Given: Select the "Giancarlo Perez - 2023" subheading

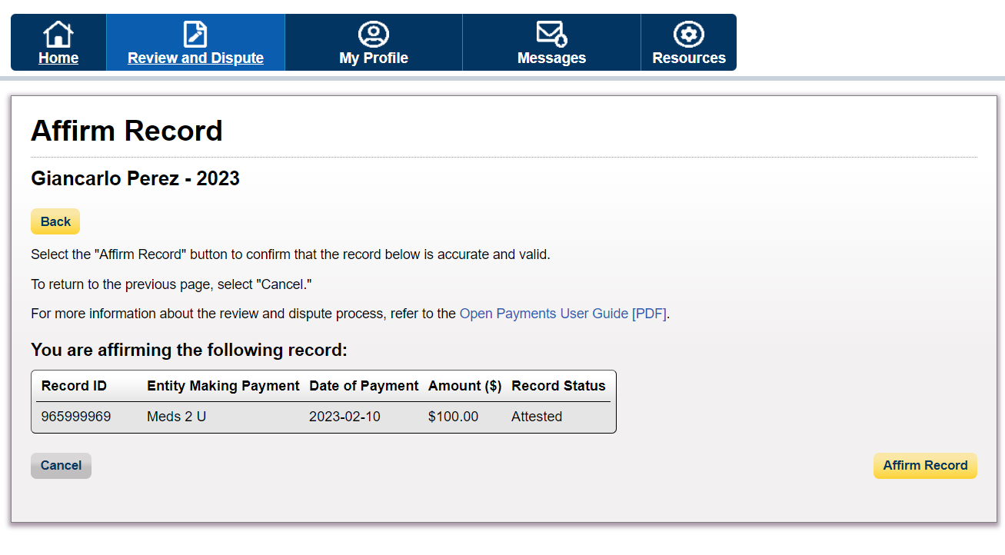Looking at the screenshot, I should (x=135, y=179).
